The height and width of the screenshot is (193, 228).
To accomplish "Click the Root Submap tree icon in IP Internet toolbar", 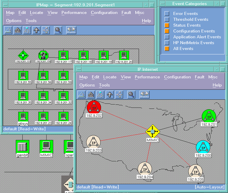I will (x=100, y=95).
